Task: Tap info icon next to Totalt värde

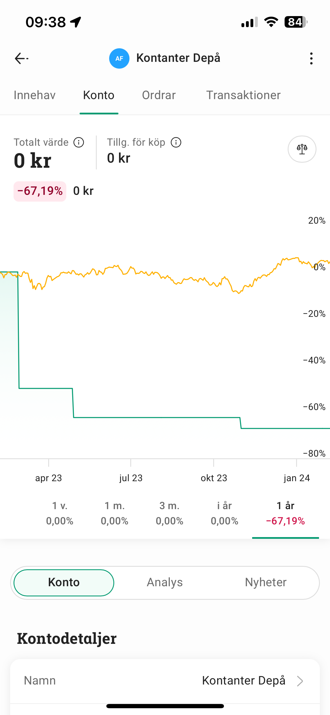Action: [79, 142]
